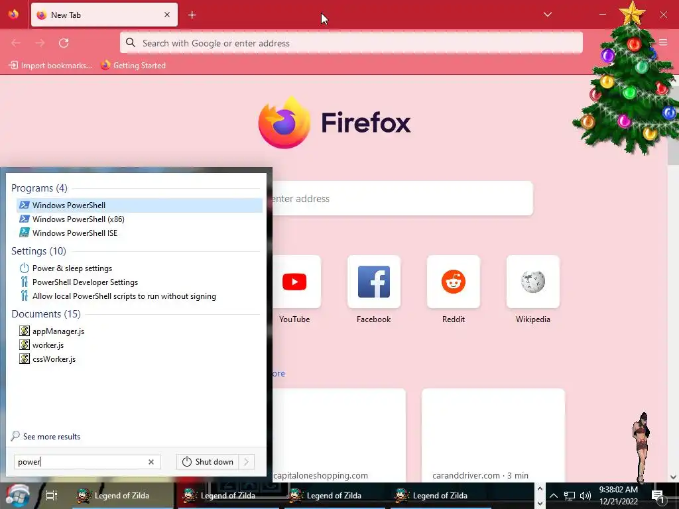Screen dimensions: 679x509
Task: Click the See more results magnifier icon
Action: [x=16, y=436]
